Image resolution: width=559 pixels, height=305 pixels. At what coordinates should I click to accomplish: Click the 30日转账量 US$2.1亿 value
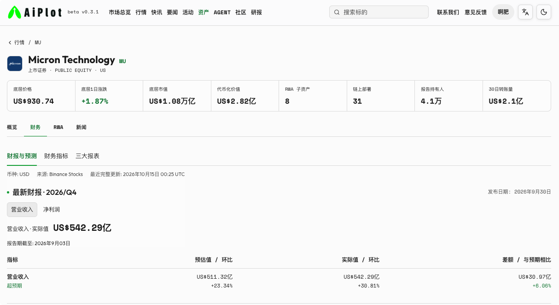click(x=506, y=101)
